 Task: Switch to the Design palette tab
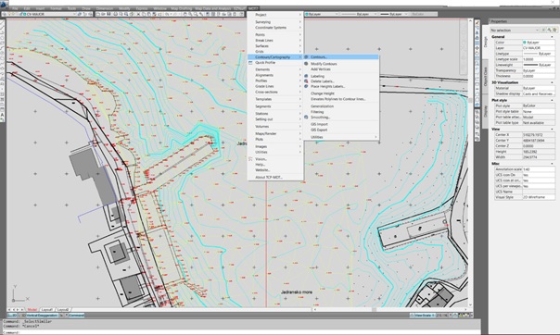[485, 42]
